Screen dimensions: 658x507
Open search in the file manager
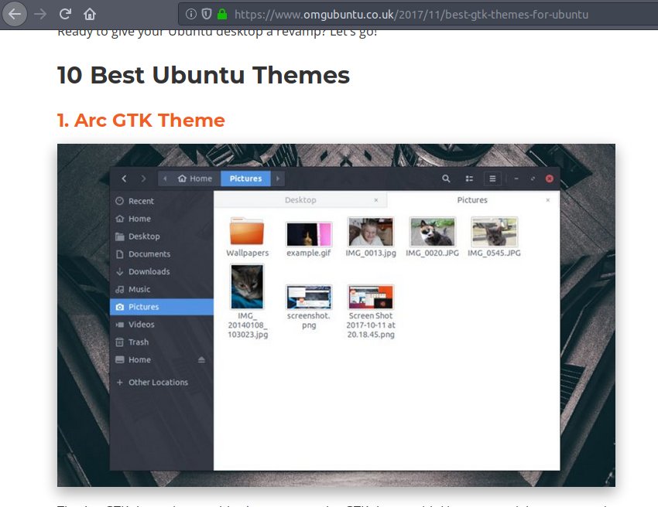(x=446, y=179)
